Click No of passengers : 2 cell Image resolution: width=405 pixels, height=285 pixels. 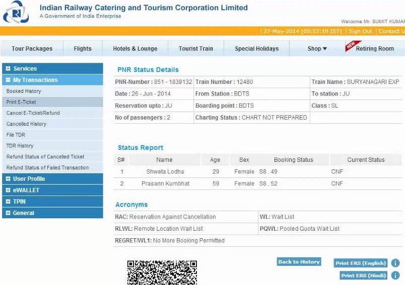point(154,118)
